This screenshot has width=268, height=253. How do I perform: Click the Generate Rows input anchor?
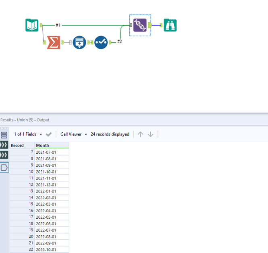coord(70,42)
